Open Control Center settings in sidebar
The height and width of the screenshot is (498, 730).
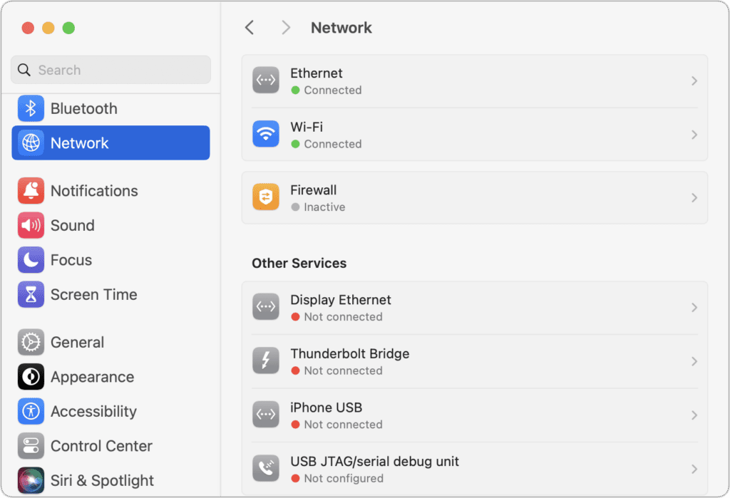(101, 446)
